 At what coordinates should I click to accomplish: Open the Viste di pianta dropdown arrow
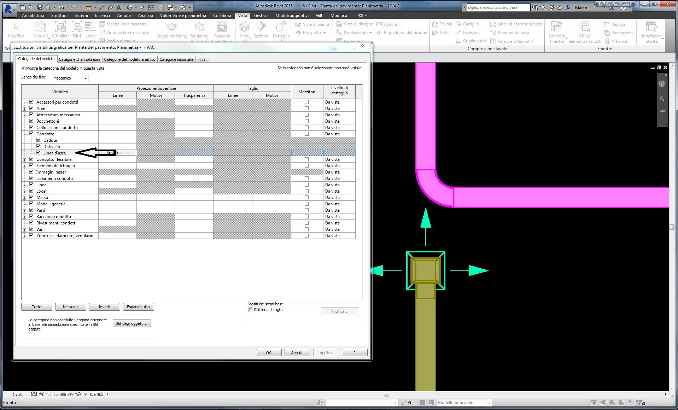tap(332, 24)
